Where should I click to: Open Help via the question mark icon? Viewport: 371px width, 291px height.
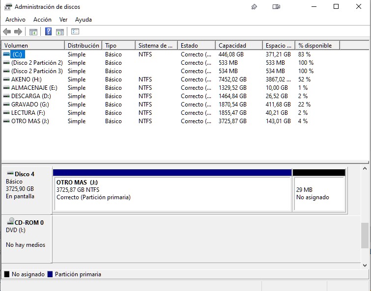click(x=48, y=31)
